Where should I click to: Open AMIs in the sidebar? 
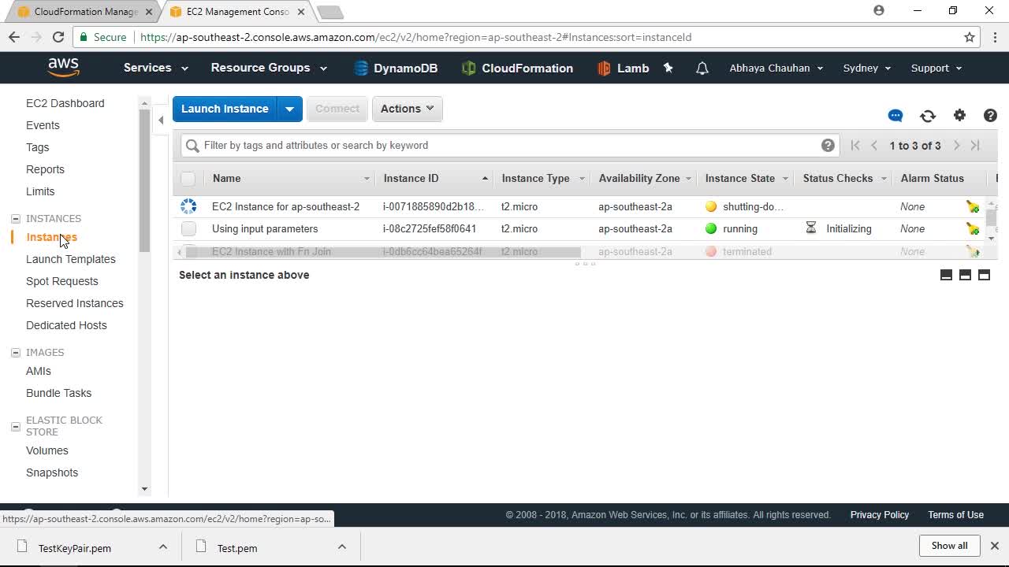(38, 371)
